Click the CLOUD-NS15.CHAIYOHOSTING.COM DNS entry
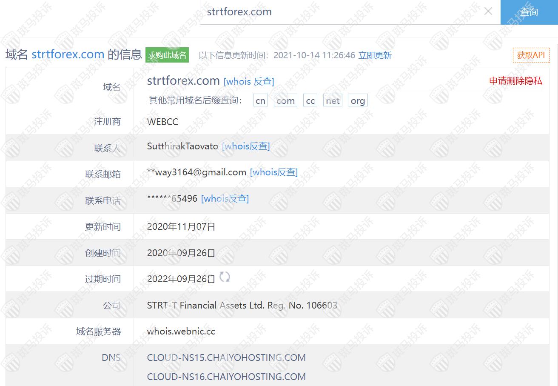 [x=226, y=357]
